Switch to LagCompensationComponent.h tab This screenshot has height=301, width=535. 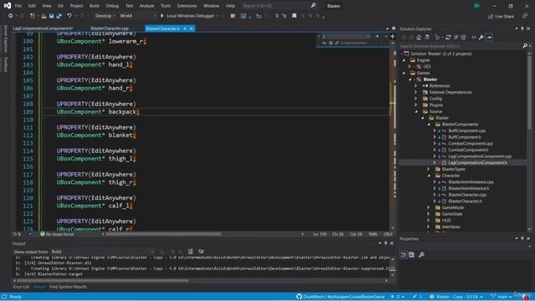(x=43, y=28)
